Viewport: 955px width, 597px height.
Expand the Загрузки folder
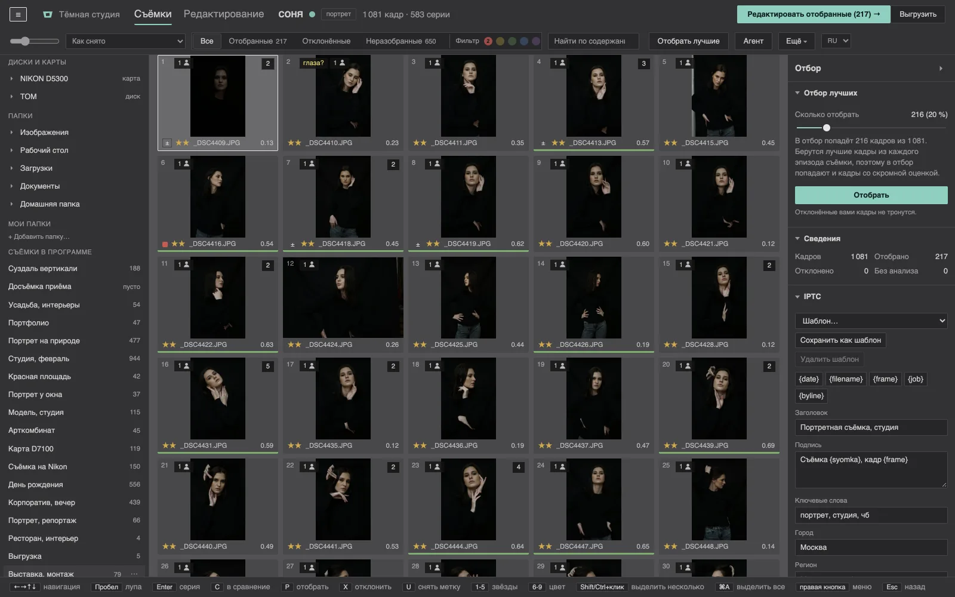tap(11, 168)
